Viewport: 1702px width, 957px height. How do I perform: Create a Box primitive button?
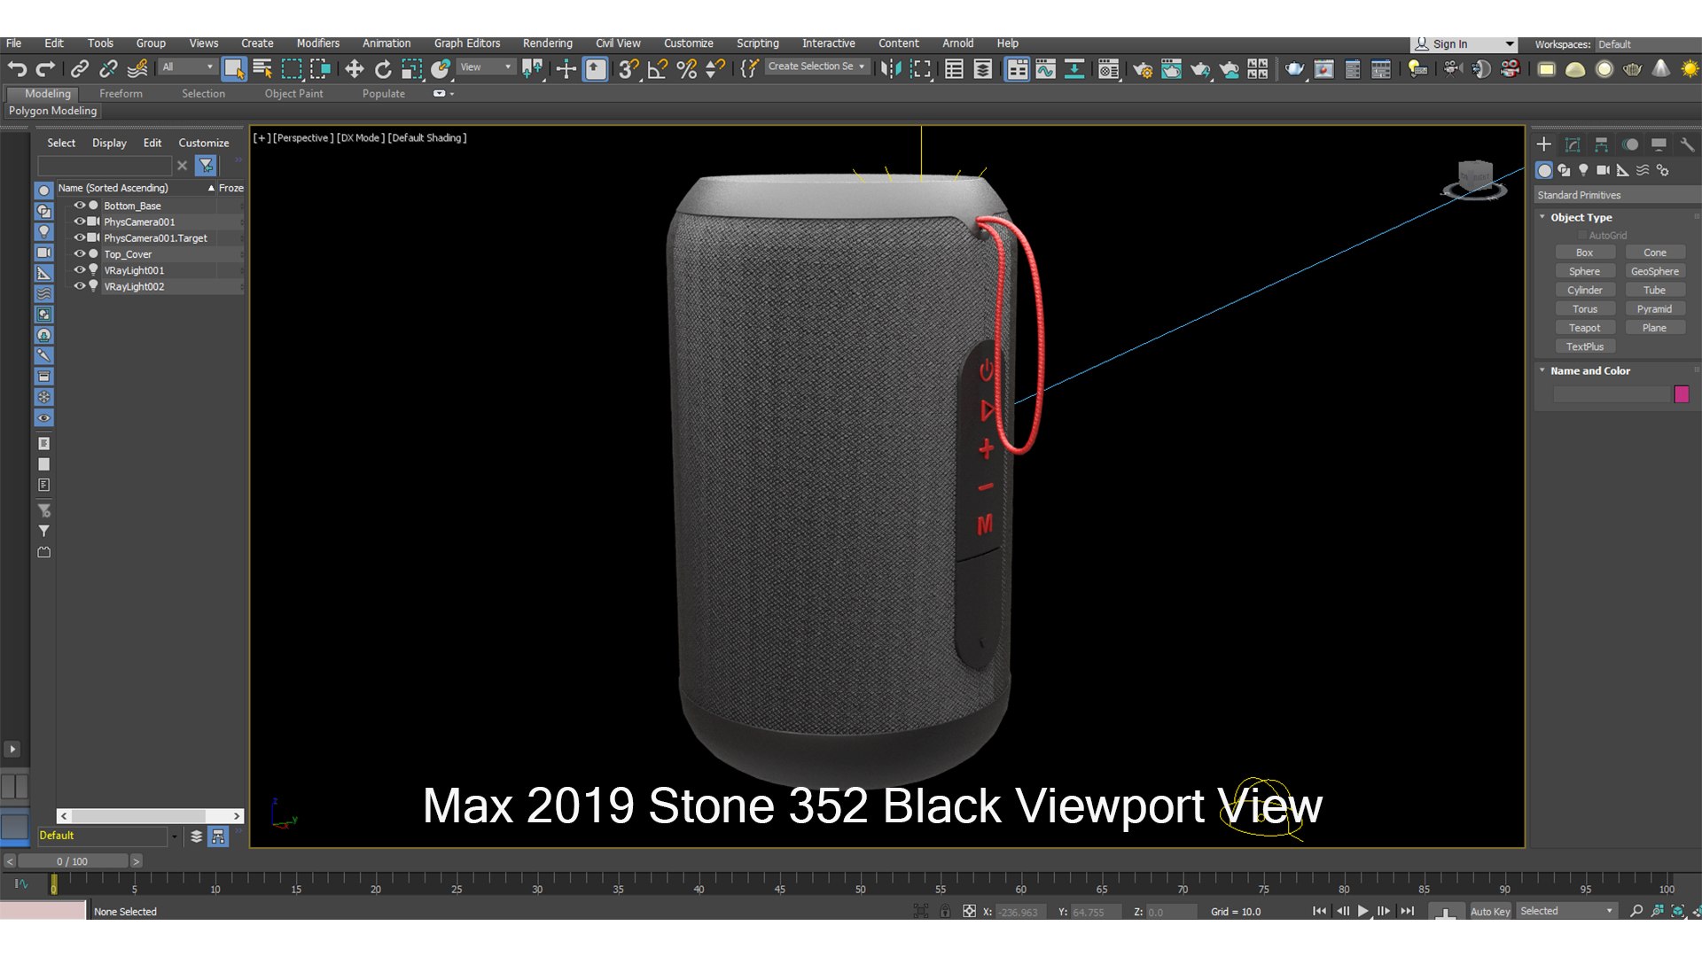pyautogui.click(x=1584, y=253)
